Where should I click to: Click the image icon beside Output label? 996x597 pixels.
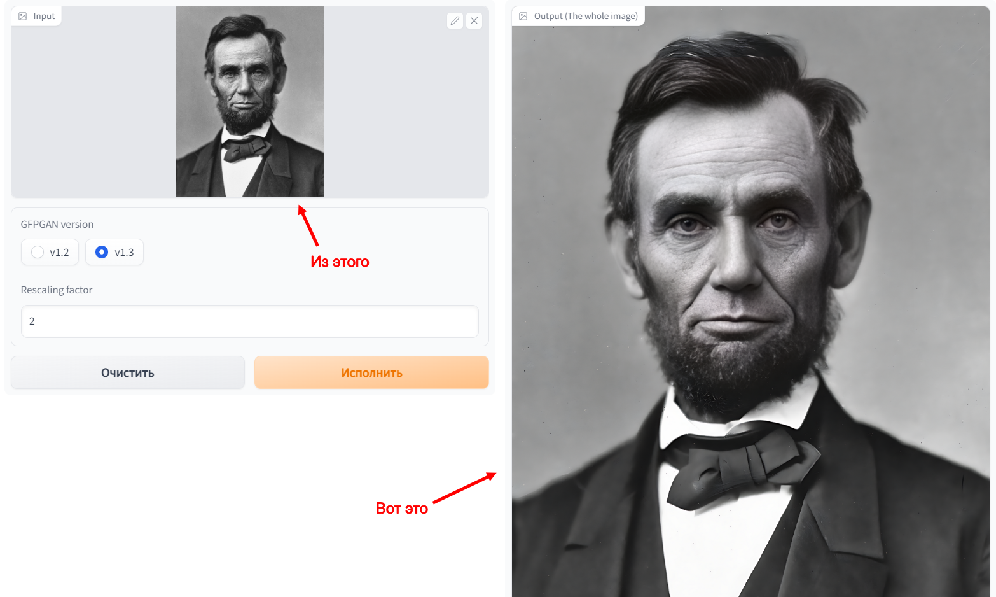[523, 16]
